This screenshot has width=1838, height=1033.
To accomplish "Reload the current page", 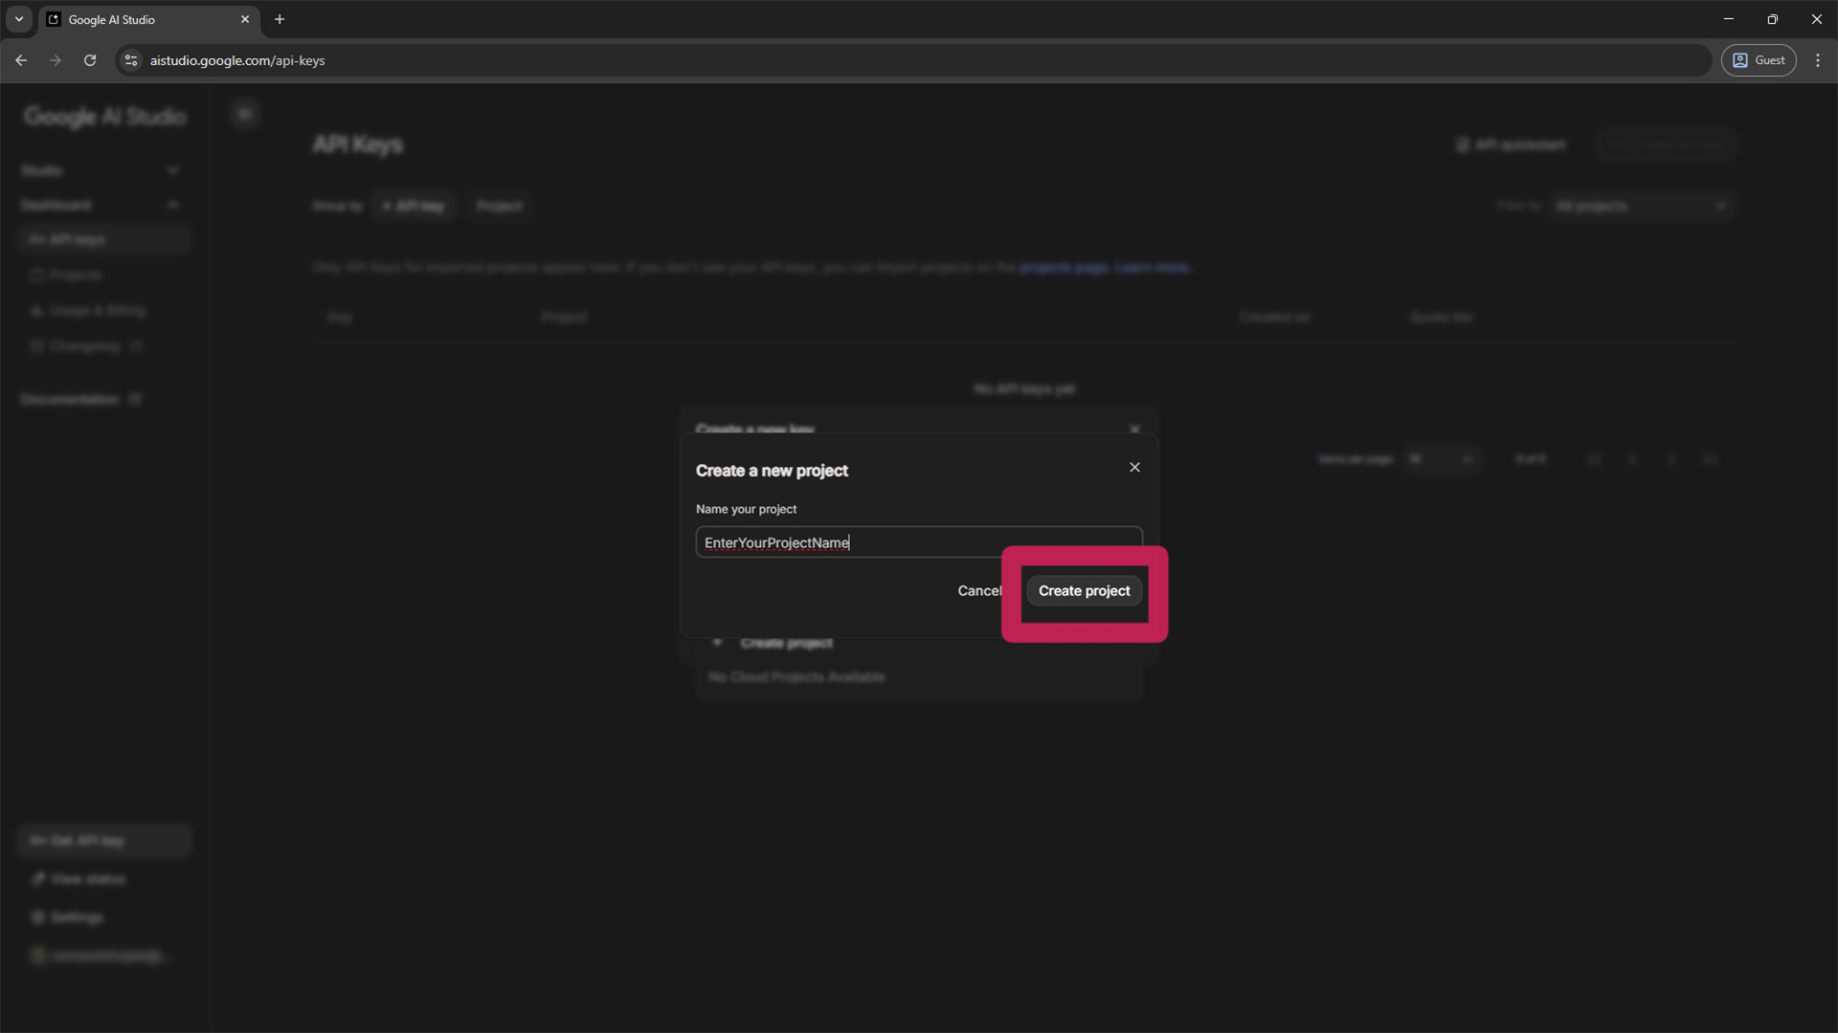I will 90,60.
